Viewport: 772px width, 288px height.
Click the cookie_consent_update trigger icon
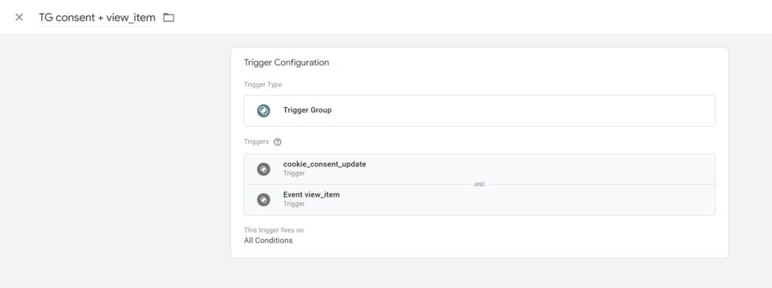263,169
